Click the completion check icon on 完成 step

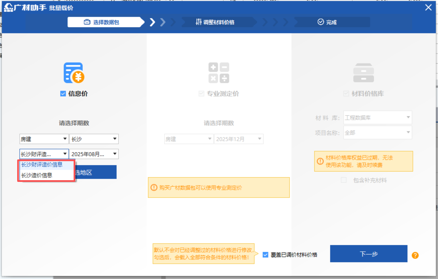click(x=320, y=22)
